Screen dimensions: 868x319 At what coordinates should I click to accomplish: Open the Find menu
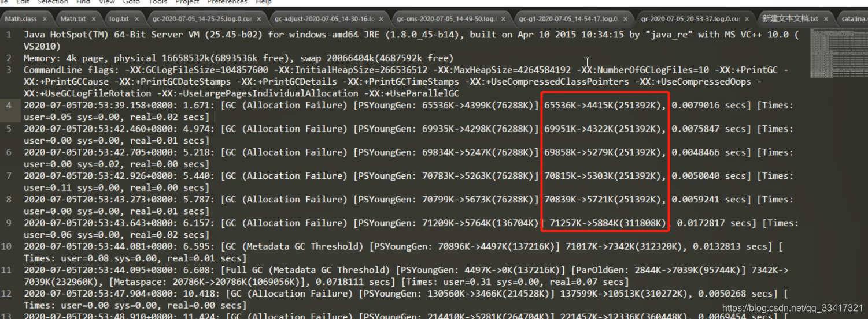[83, 2]
